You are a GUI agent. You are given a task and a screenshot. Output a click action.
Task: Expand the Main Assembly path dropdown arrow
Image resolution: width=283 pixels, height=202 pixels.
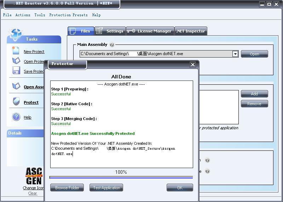click(235, 54)
